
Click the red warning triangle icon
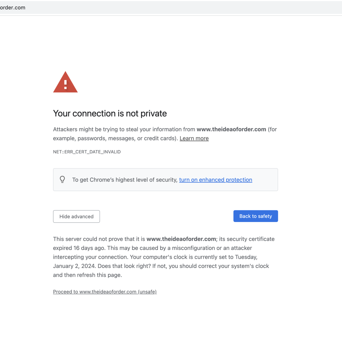click(x=65, y=82)
